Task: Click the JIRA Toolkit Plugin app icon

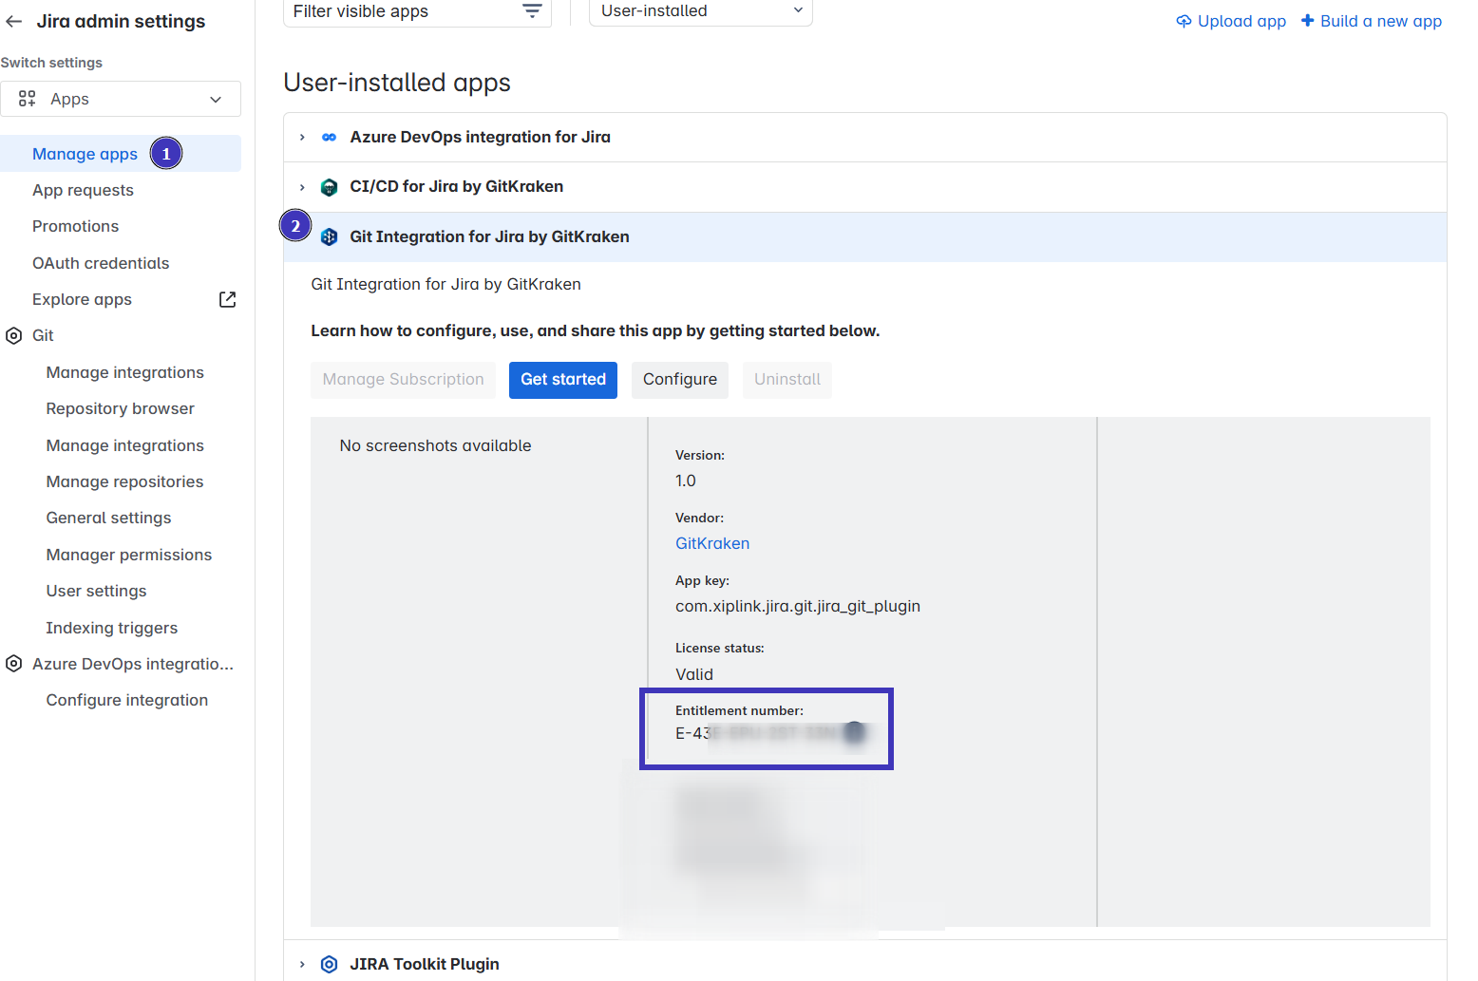Action: (x=329, y=964)
